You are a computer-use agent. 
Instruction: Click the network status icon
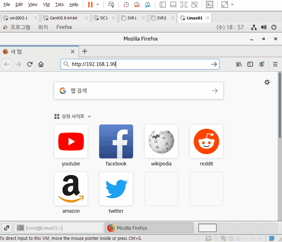[x=254, y=27]
